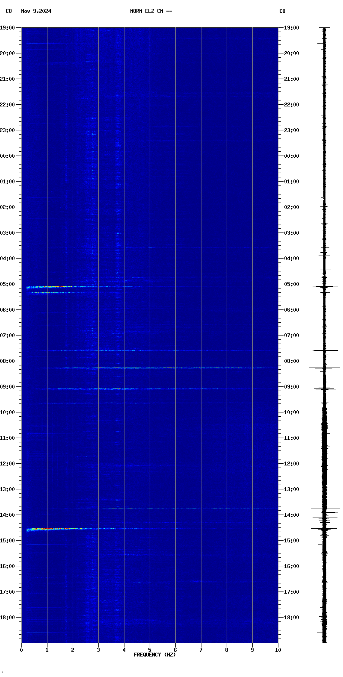This screenshot has width=343, height=677.
Task: Click the 5 tick on frequency axis
Action: pyautogui.click(x=150, y=650)
